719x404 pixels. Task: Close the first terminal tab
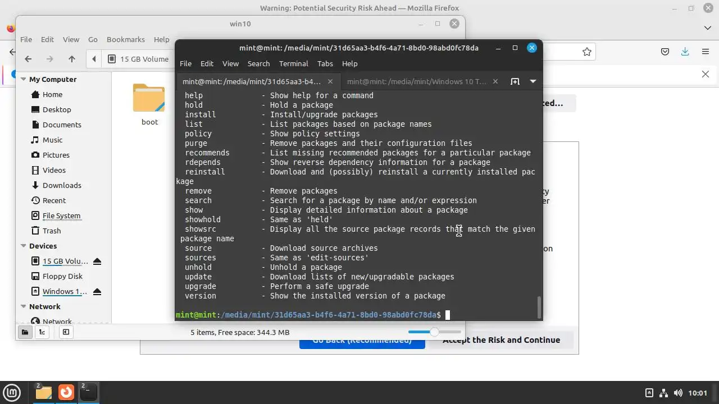click(x=330, y=81)
